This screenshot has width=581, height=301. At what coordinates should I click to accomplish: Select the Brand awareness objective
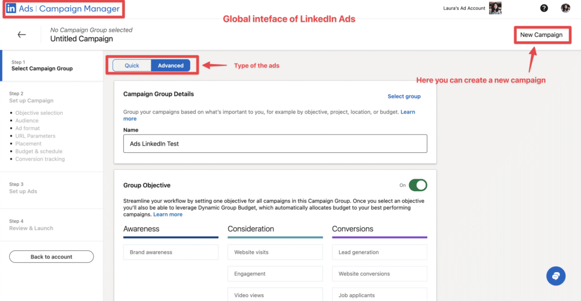point(171,252)
